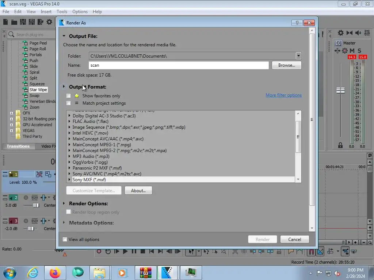Click the Render As help question button

tap(297, 23)
